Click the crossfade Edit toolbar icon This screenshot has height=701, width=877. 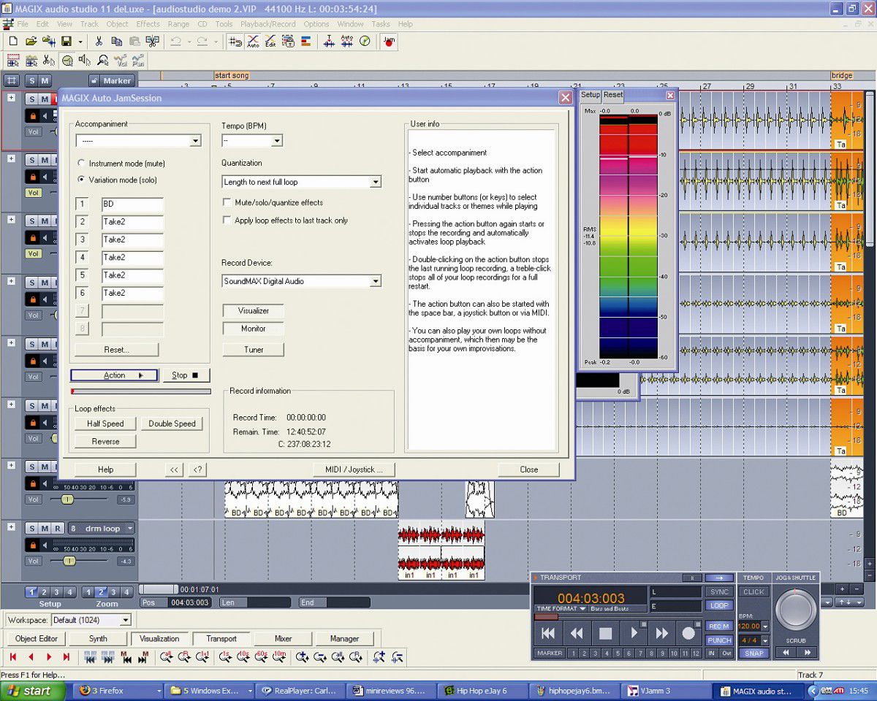[270, 42]
